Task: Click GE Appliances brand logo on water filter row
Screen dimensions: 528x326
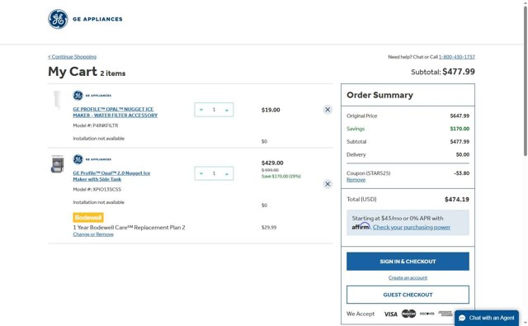Action: point(92,96)
